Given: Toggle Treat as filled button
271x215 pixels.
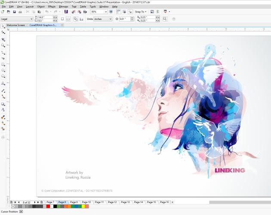Looking at the screenshot, I should pyautogui.click(x=165, y=19).
